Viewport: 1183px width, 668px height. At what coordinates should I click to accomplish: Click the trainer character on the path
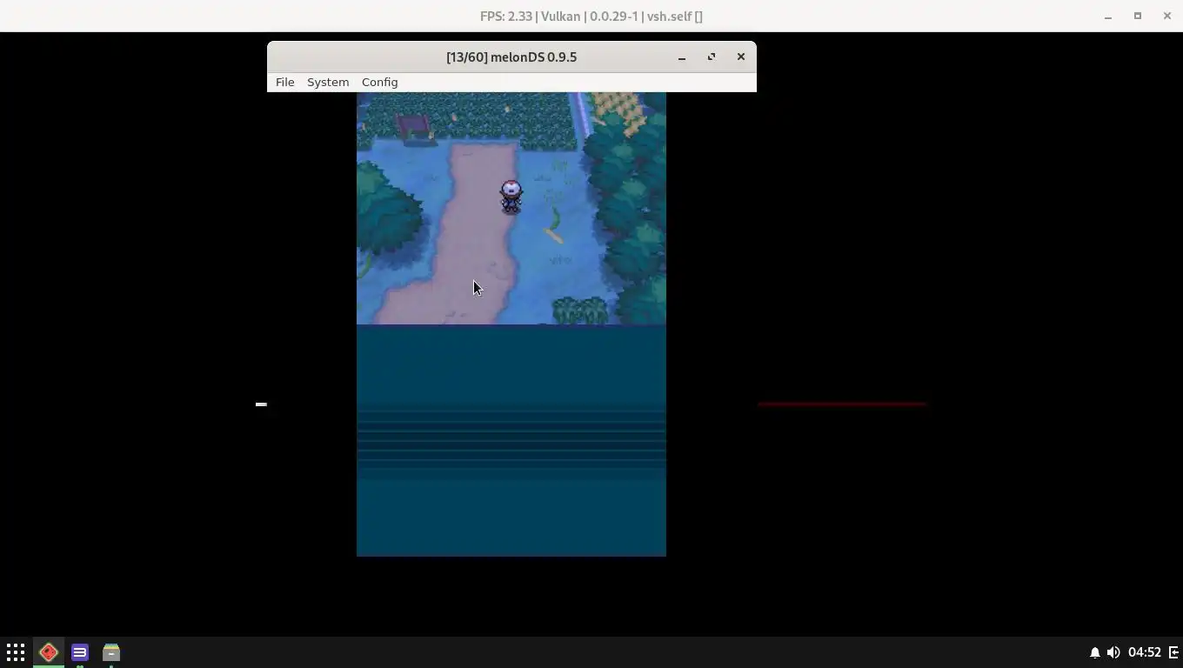(x=511, y=197)
